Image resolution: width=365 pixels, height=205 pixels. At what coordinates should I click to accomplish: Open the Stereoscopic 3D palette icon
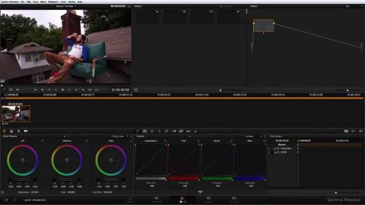(188, 131)
